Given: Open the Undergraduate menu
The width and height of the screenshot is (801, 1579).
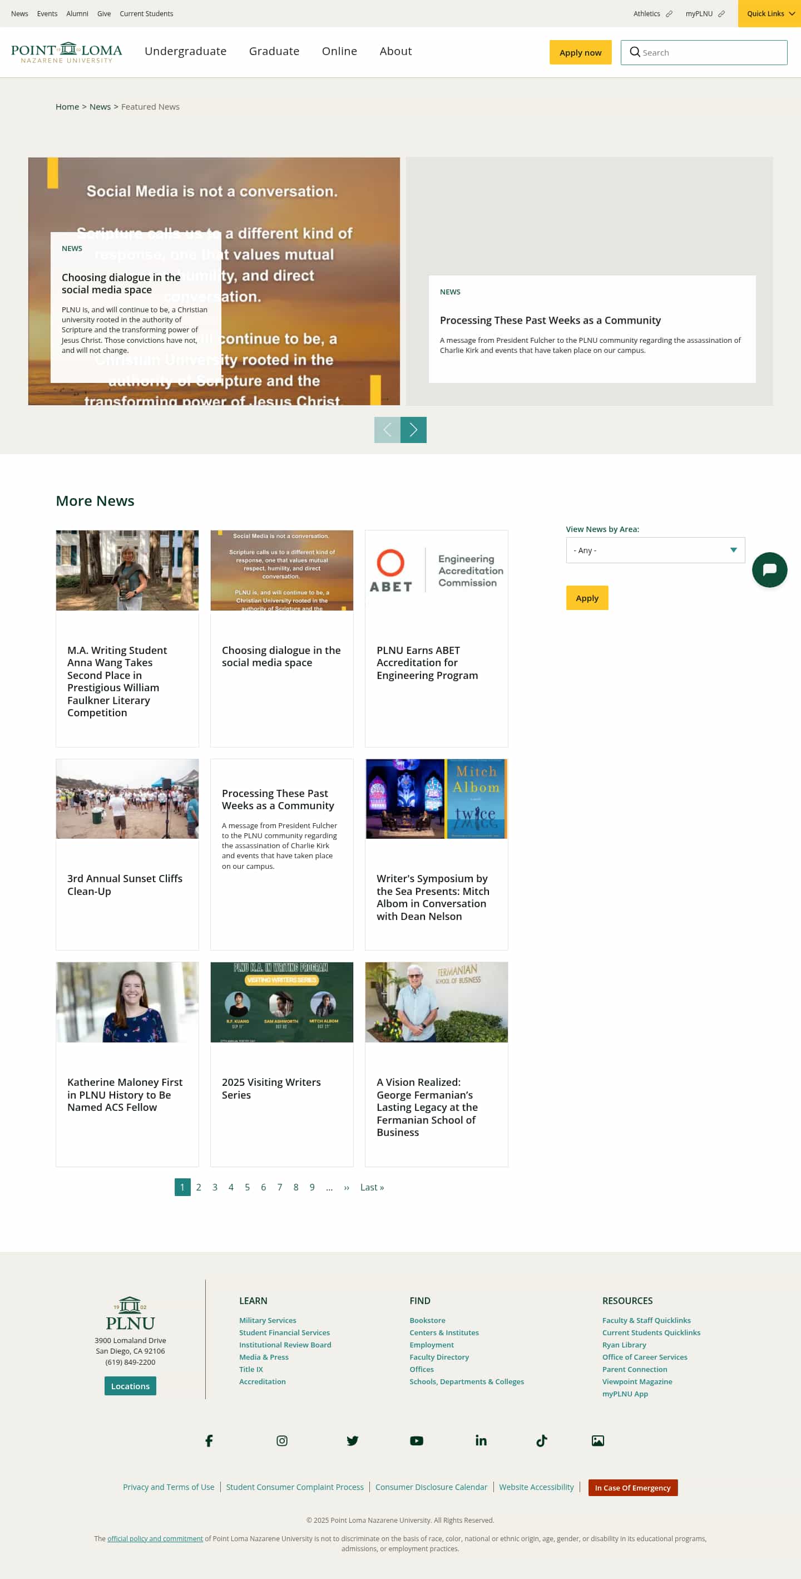Looking at the screenshot, I should point(186,52).
